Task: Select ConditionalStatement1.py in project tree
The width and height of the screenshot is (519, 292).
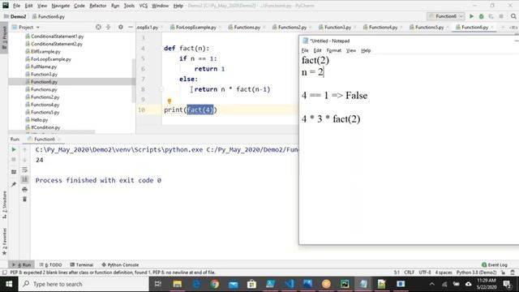Action: (x=58, y=36)
